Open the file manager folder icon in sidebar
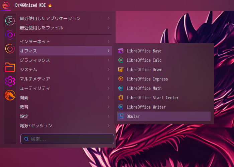 coord(10,67)
